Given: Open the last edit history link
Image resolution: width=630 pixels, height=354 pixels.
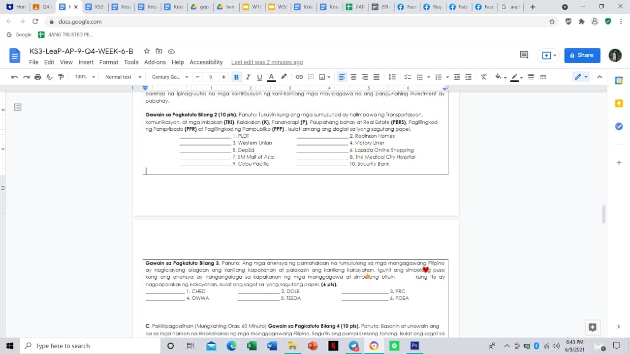Looking at the screenshot, I should coord(267,62).
